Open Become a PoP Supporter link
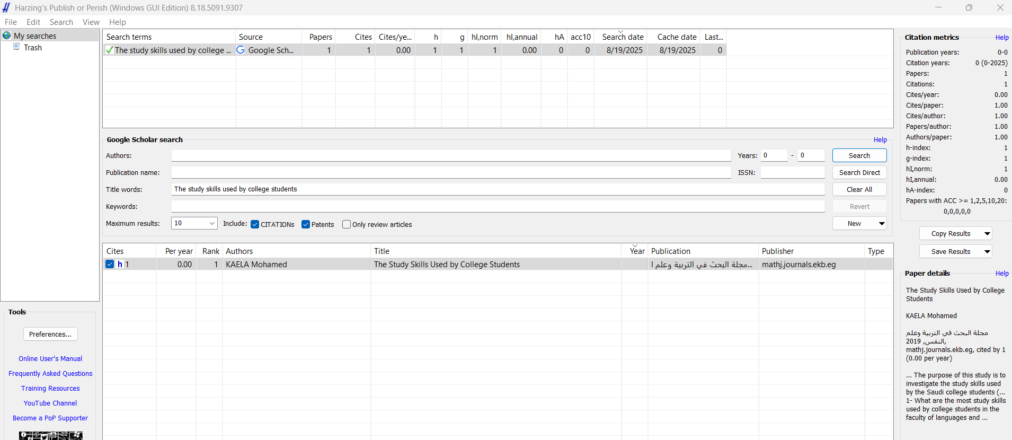 click(50, 418)
